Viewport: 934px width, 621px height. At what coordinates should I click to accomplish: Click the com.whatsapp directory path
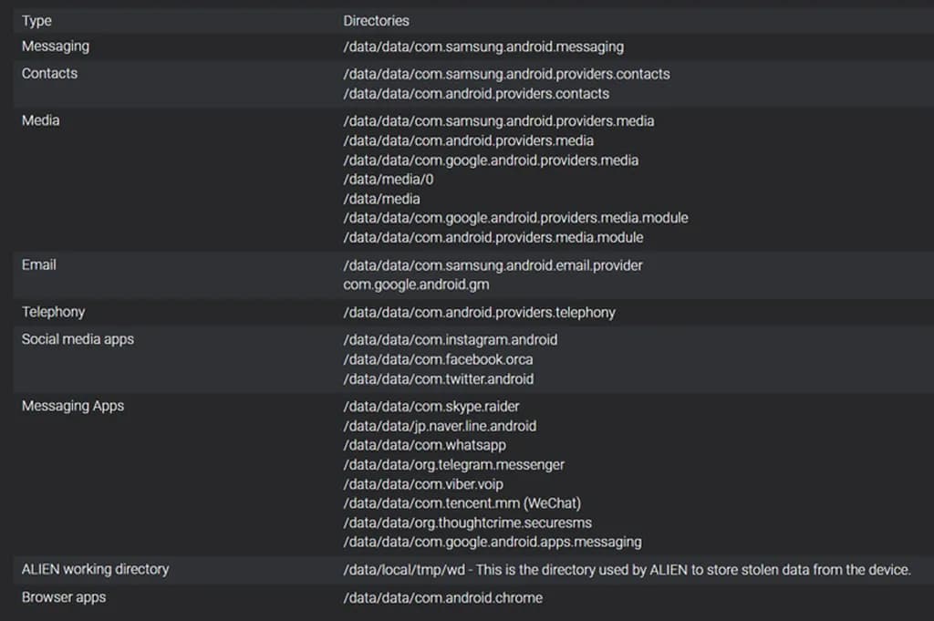point(424,445)
